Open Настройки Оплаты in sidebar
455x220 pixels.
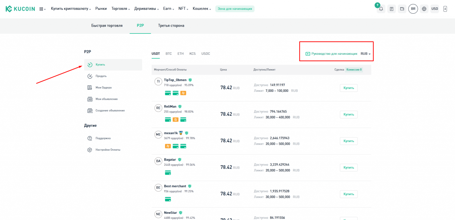[x=108, y=150]
